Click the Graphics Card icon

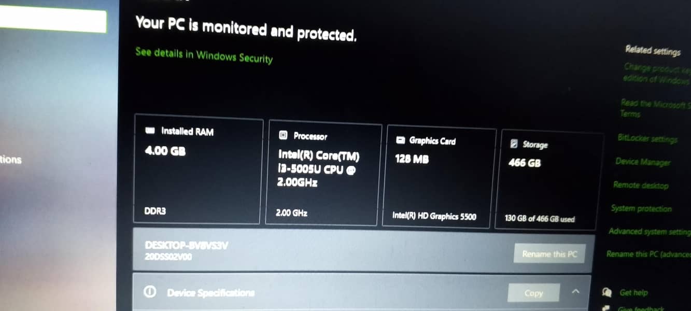(x=400, y=140)
